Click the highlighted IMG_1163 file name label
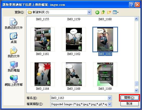The width and height of the screenshot is (142, 110). pyautogui.click(x=105, y=54)
